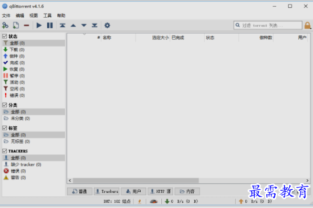Select the 无标签 (0) entry

(34, 141)
